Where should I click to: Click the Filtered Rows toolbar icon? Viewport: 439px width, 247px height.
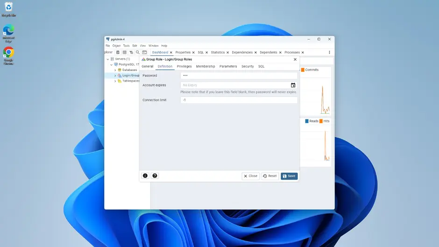[131, 52]
